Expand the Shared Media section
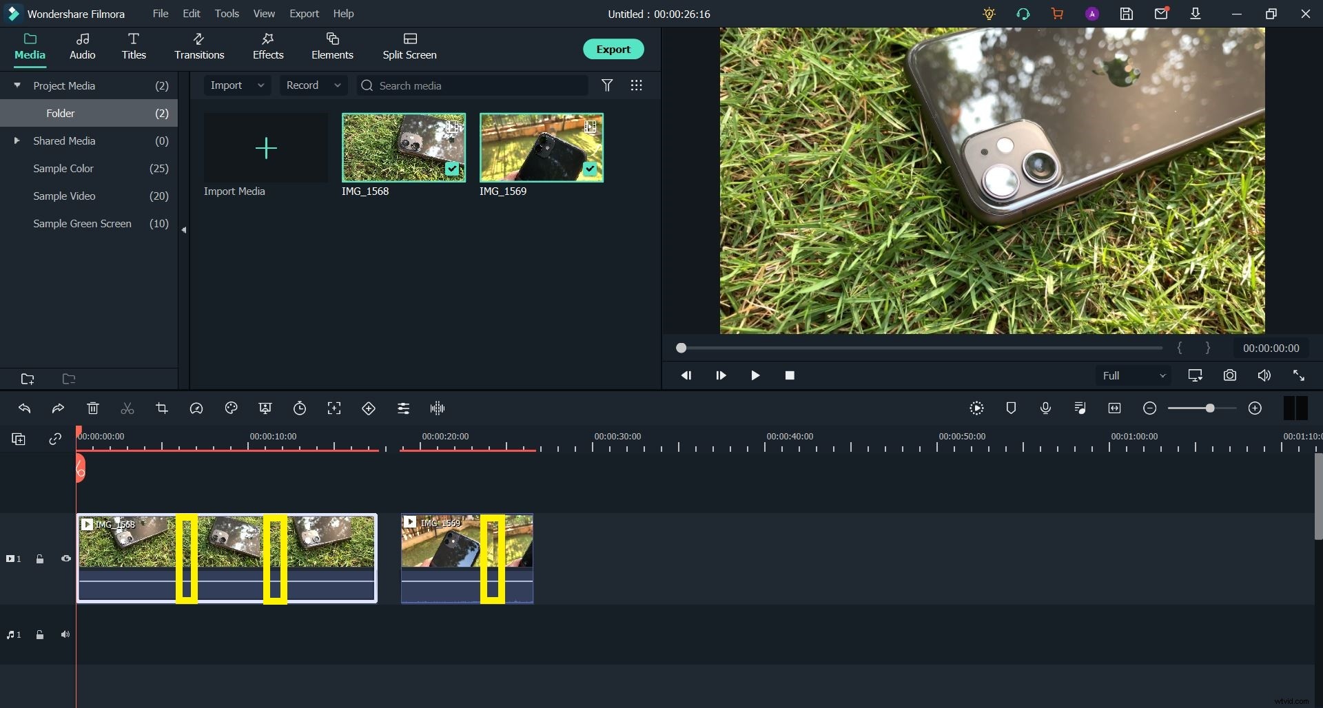Image resolution: width=1323 pixels, height=708 pixels. coord(17,140)
